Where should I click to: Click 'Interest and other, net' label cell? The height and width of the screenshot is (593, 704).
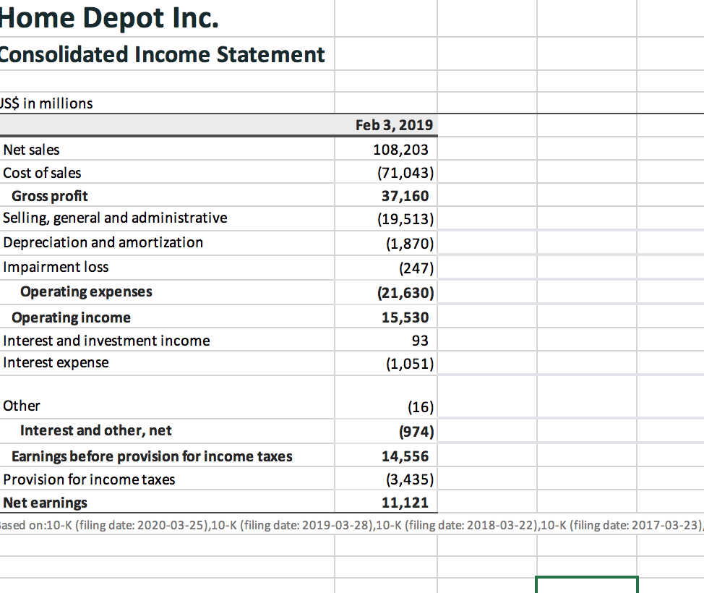tap(167, 431)
